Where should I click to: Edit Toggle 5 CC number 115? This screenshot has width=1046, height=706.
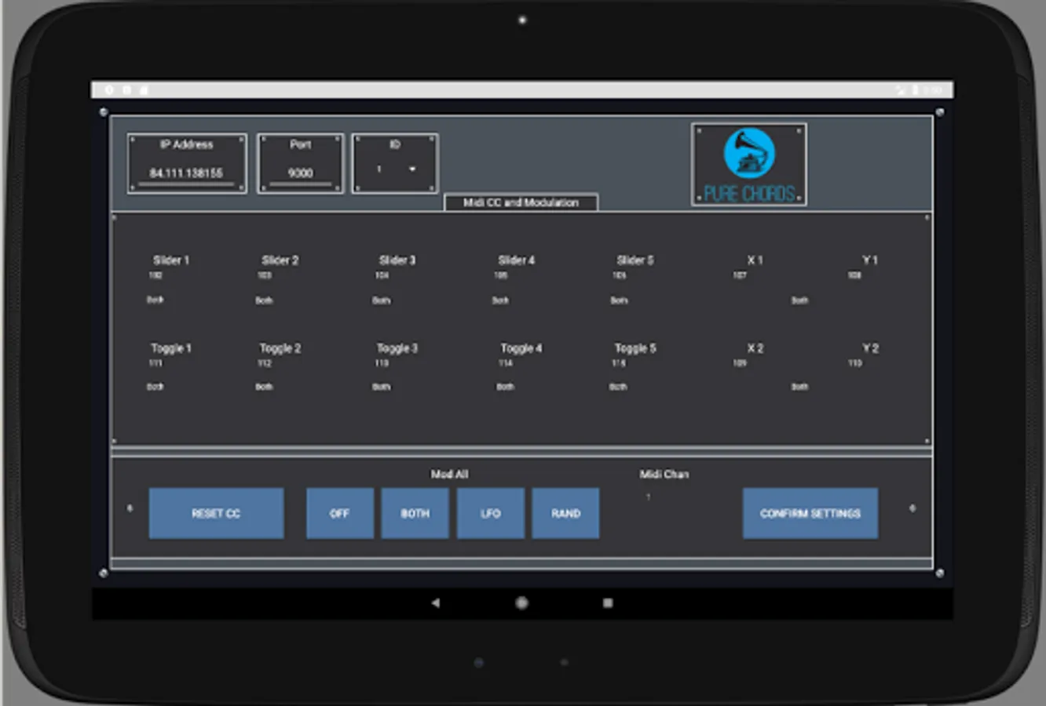pyautogui.click(x=620, y=363)
